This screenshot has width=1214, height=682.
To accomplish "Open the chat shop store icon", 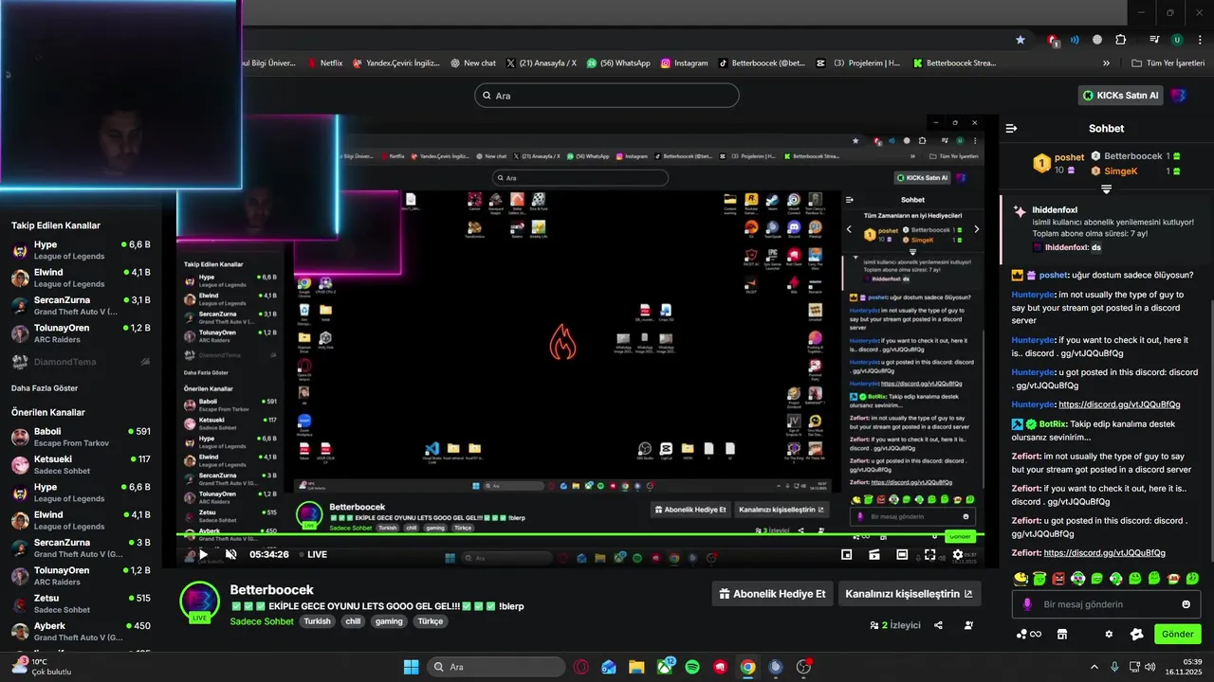I will pyautogui.click(x=1062, y=634).
